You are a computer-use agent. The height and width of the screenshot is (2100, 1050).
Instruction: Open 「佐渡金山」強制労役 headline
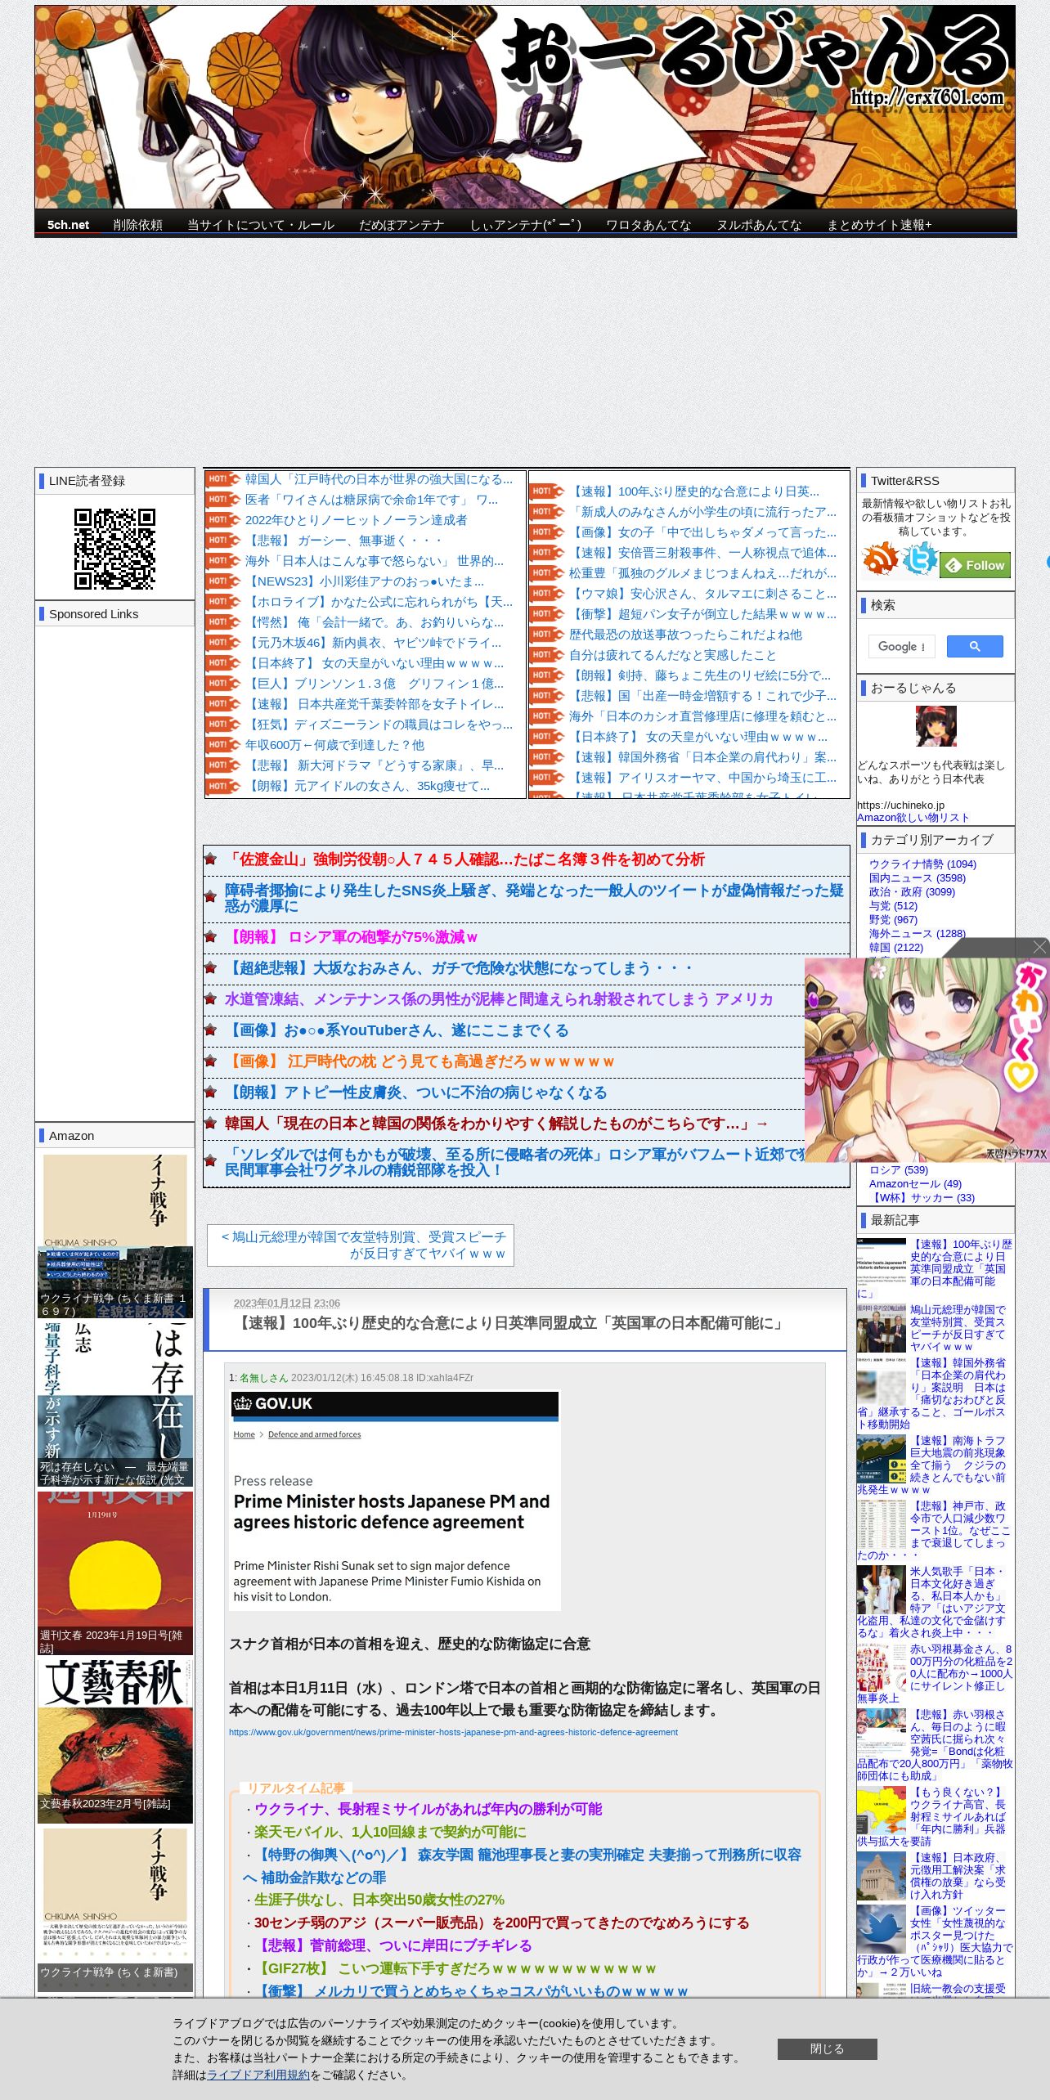[464, 859]
